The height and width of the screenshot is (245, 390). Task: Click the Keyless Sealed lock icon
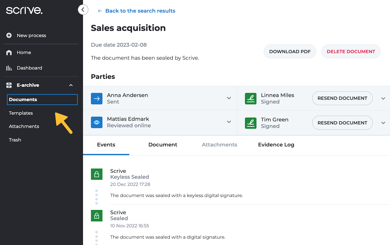coord(97,174)
